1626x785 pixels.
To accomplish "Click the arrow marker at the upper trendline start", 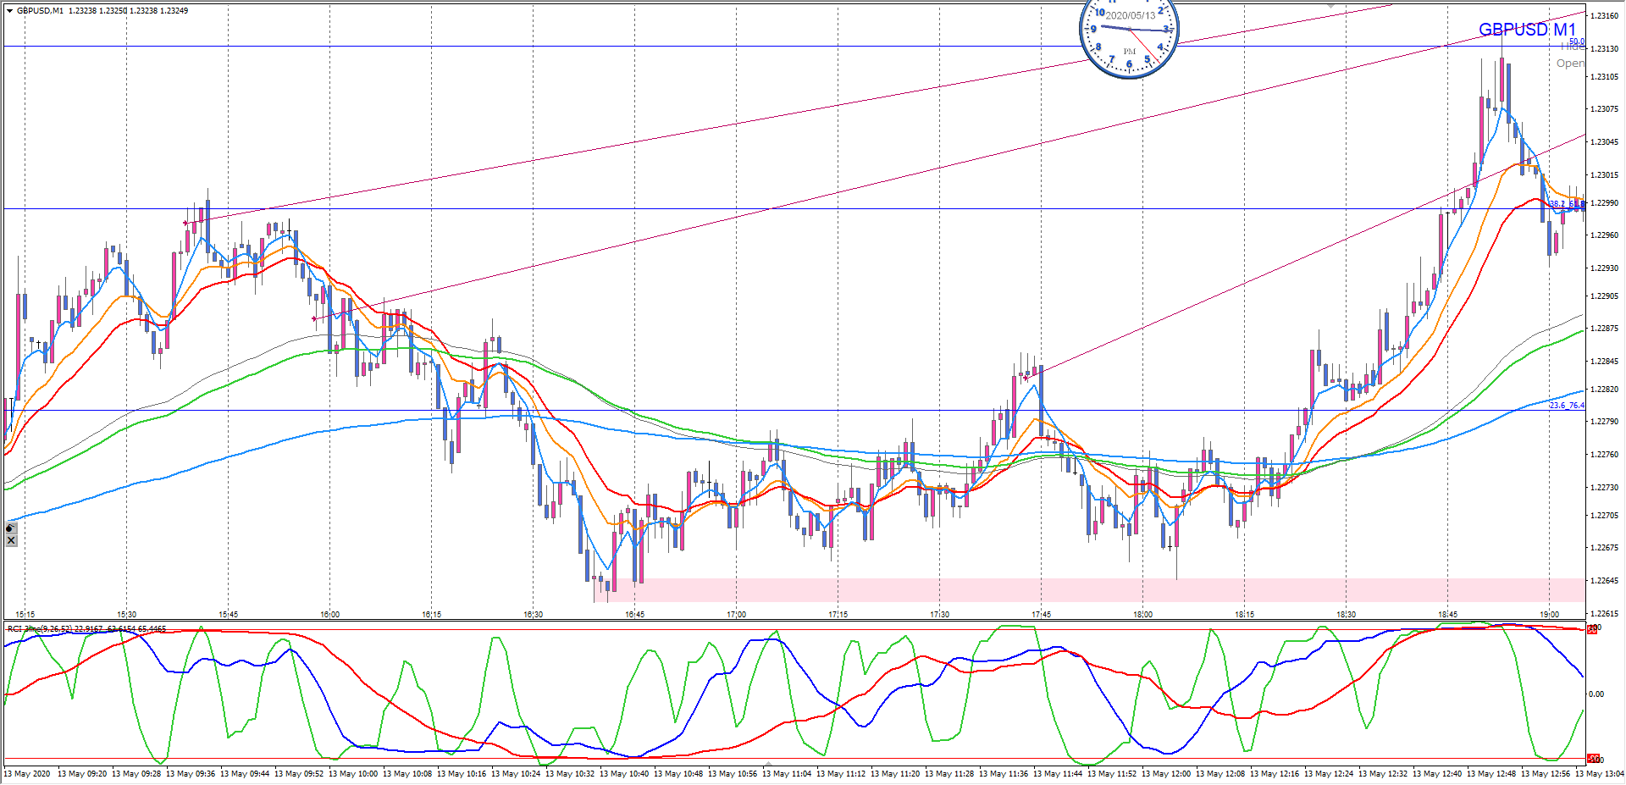I will tap(185, 224).
